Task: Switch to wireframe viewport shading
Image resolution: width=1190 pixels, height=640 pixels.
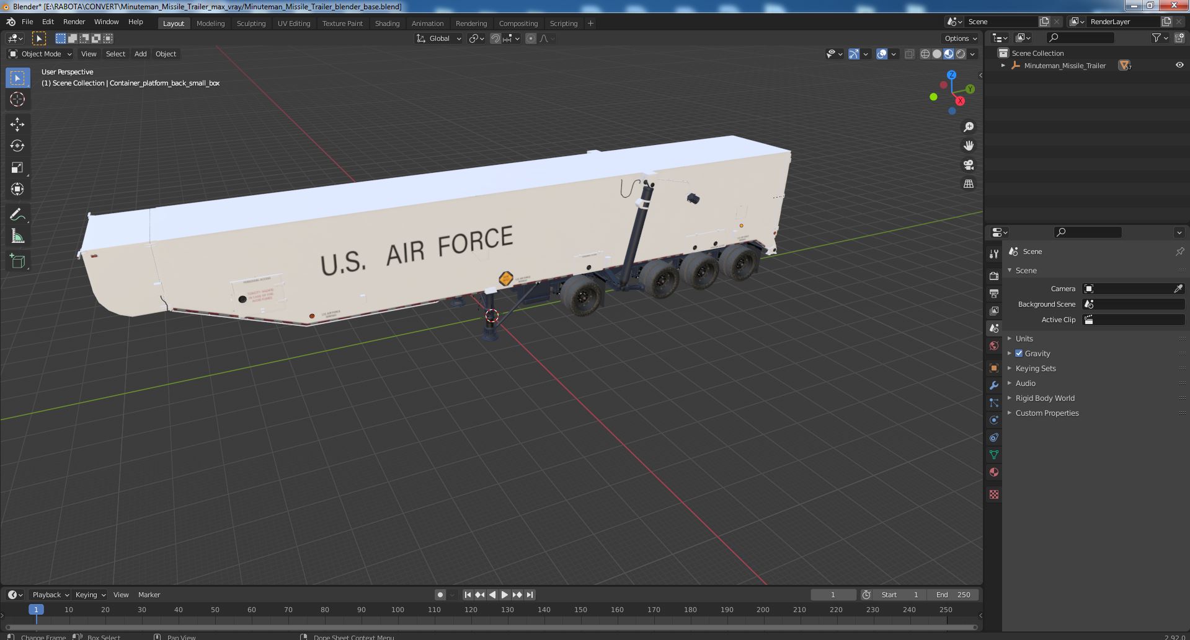Action: coord(925,54)
